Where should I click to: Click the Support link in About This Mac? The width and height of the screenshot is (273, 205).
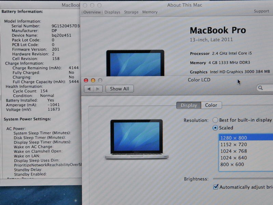[x=261, y=11]
